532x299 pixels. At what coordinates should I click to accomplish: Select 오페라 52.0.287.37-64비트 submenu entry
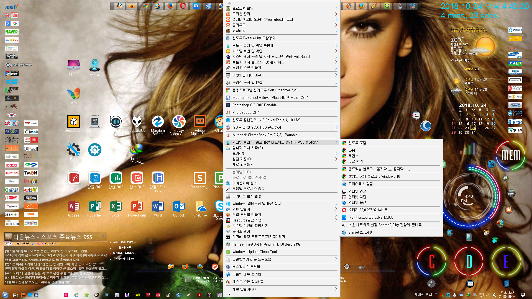point(391,210)
